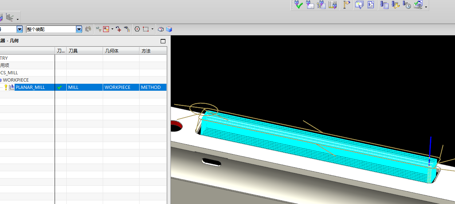Viewport: 455px width, 204px height.
Task: Click the red hole on the part
Action: point(176,126)
